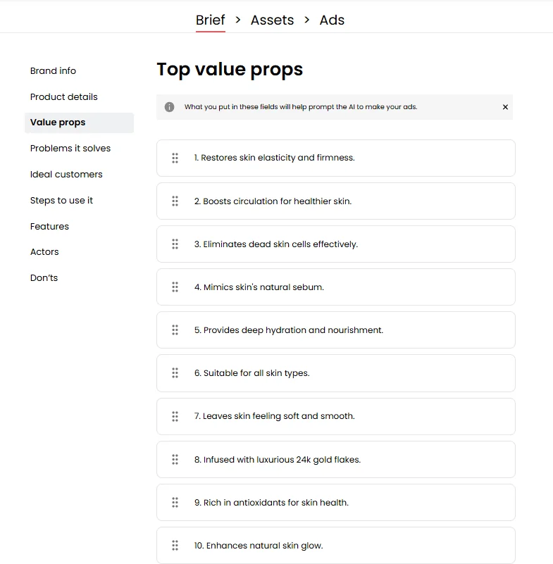Open Product details section
This screenshot has width=553, height=564.
pyautogui.click(x=64, y=97)
